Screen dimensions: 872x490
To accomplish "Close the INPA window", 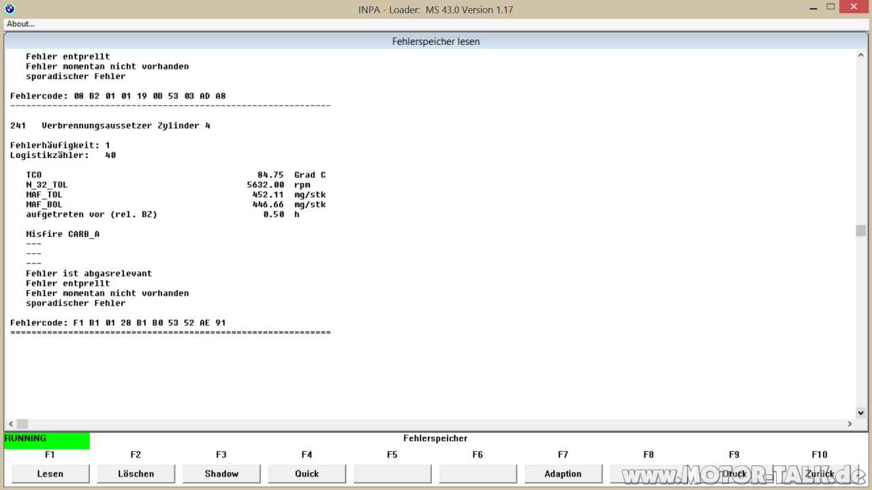I will tap(854, 7).
